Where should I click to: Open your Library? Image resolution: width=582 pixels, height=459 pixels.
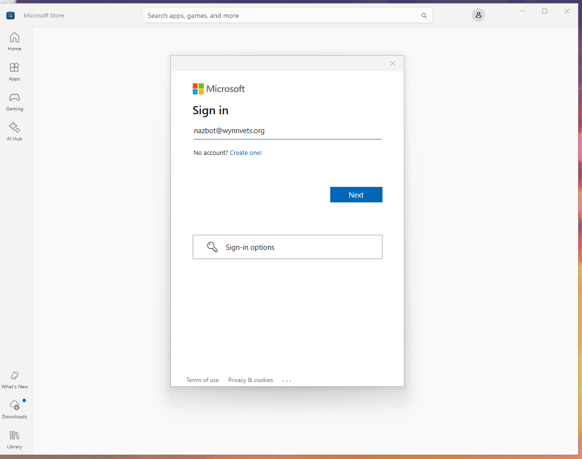pos(14,439)
